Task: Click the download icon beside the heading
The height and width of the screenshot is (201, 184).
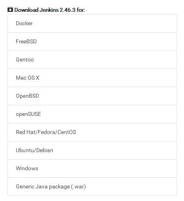Action: [10, 10]
